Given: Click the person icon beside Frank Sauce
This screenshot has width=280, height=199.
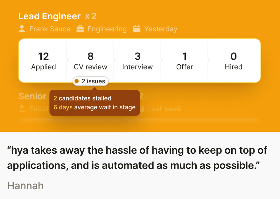Looking at the screenshot, I should (22, 29).
